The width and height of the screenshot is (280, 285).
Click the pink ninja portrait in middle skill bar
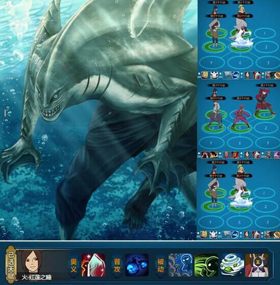tap(226, 155)
